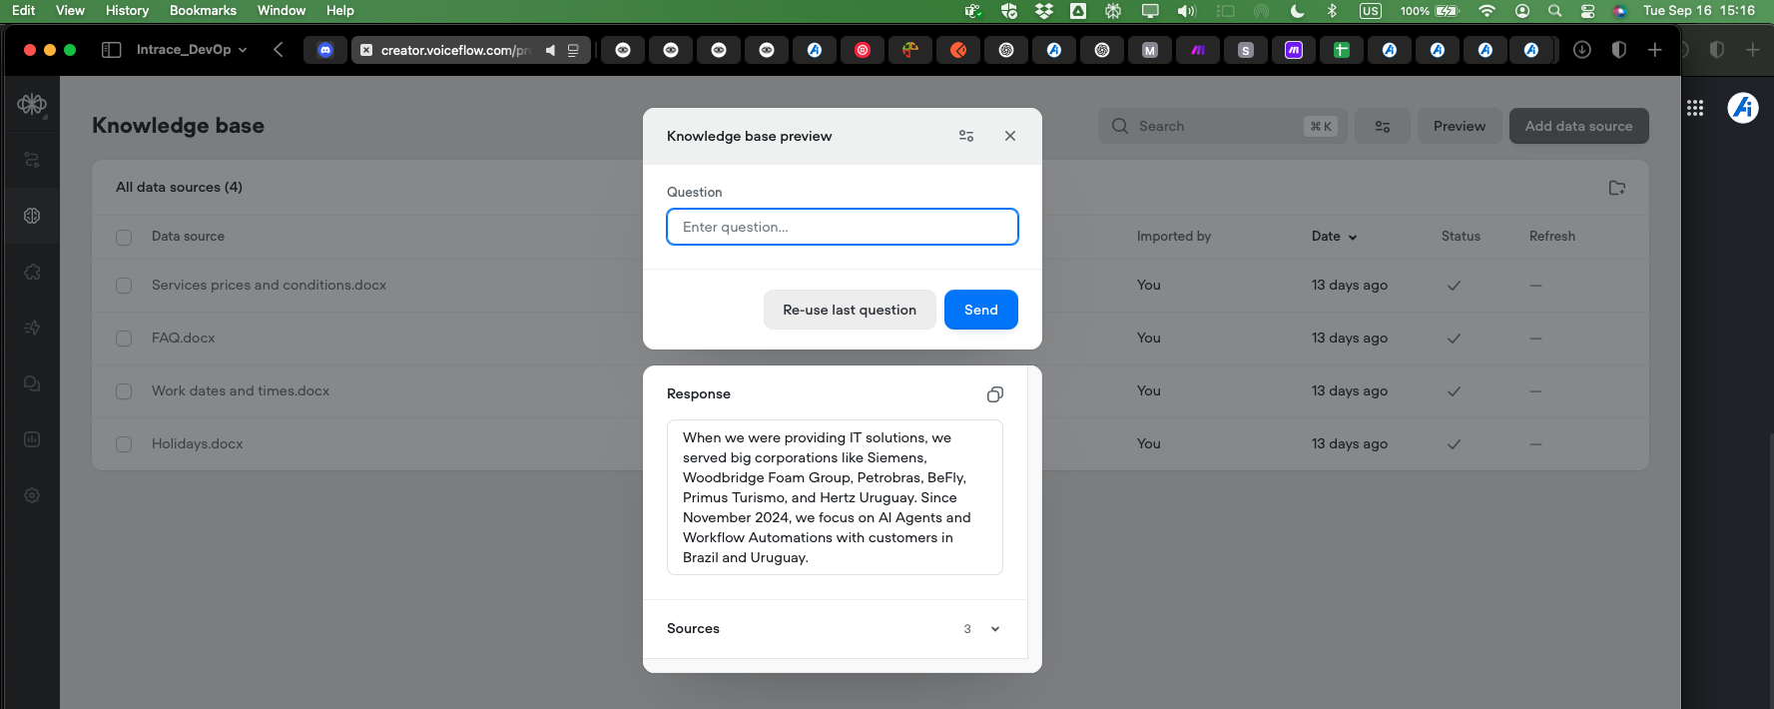
Task: Open the History menu
Action: point(127,10)
